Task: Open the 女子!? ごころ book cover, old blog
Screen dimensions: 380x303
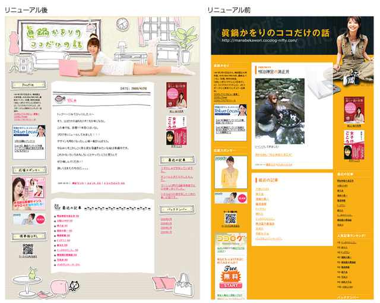Action: point(354,144)
